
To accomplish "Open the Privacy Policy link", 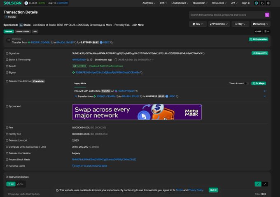I will coord(196,190).
